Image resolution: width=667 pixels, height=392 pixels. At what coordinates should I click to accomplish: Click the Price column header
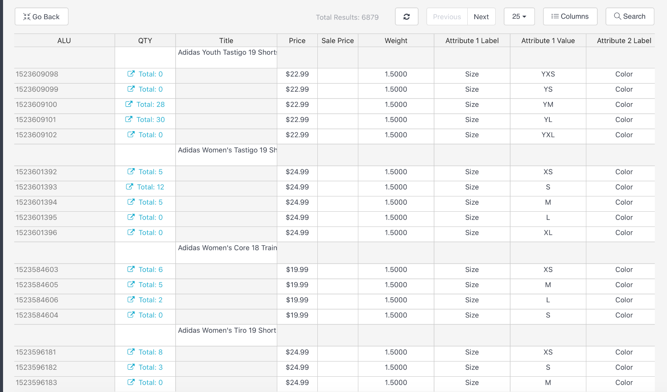click(297, 40)
